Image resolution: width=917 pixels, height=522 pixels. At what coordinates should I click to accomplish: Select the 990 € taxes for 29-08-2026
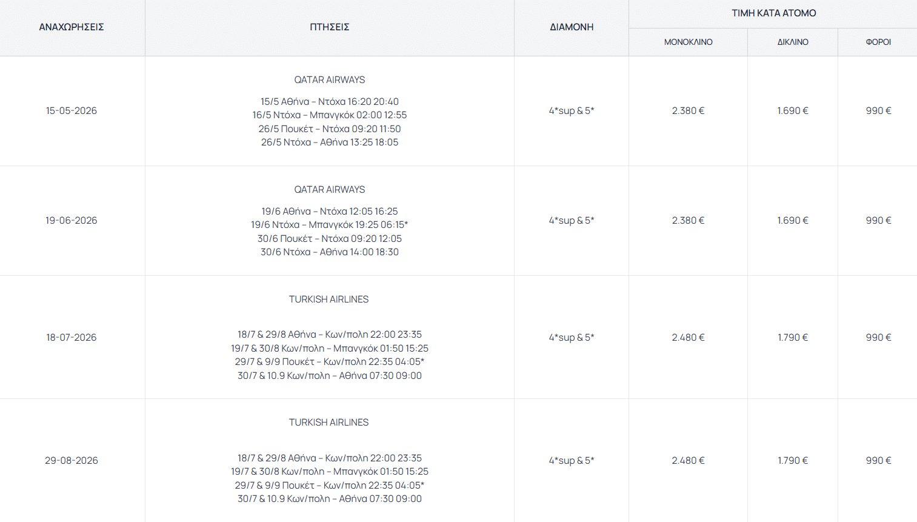(878, 461)
